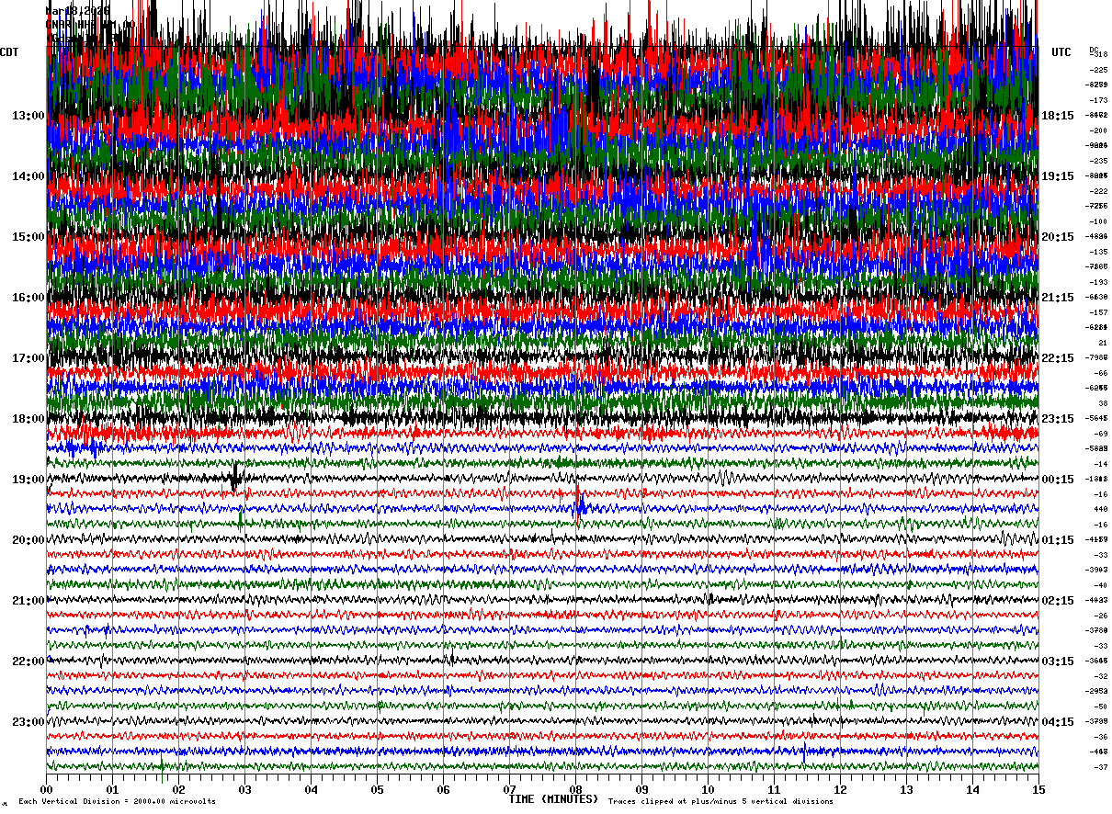Click the 03:15 UTC time label

1058,661
